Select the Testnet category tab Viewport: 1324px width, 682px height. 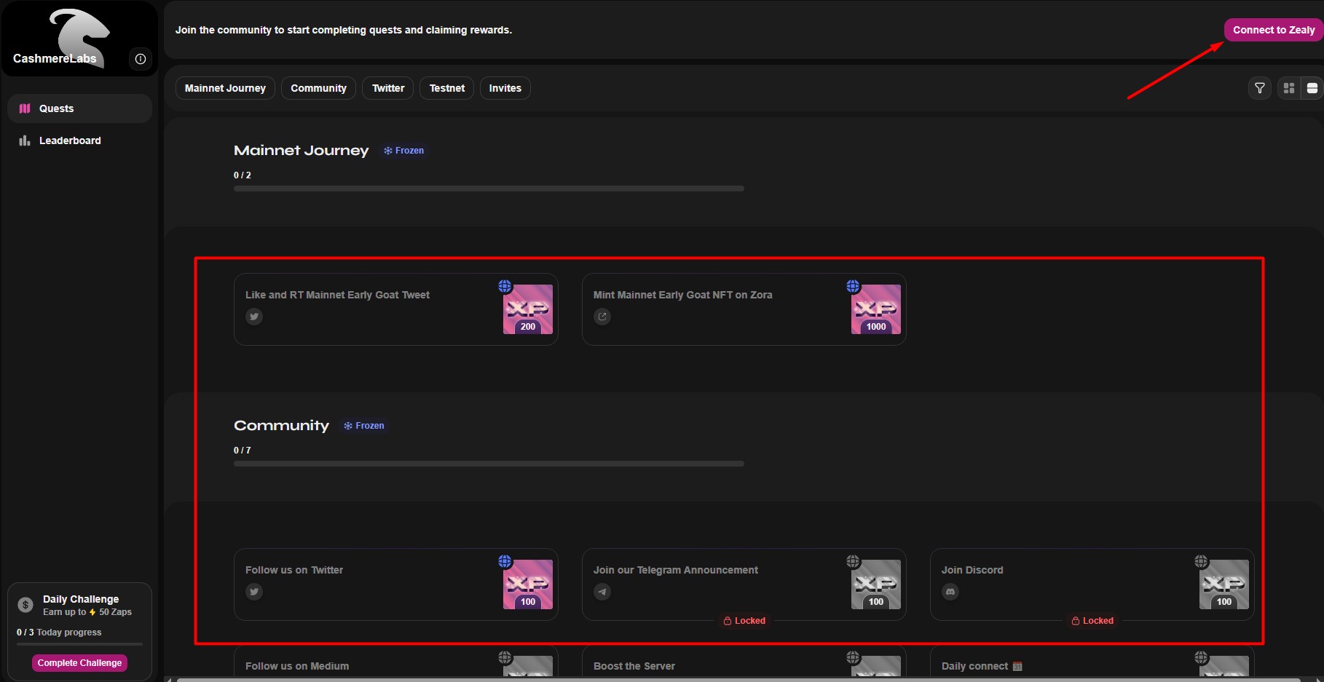(x=446, y=88)
